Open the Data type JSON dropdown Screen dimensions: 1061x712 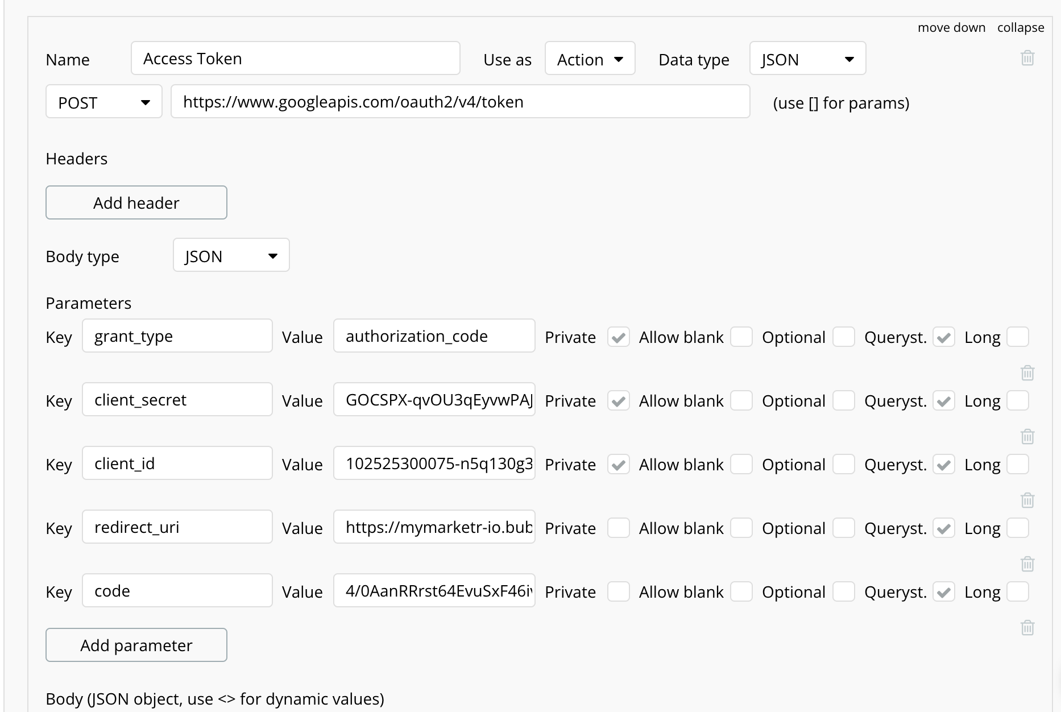click(807, 59)
